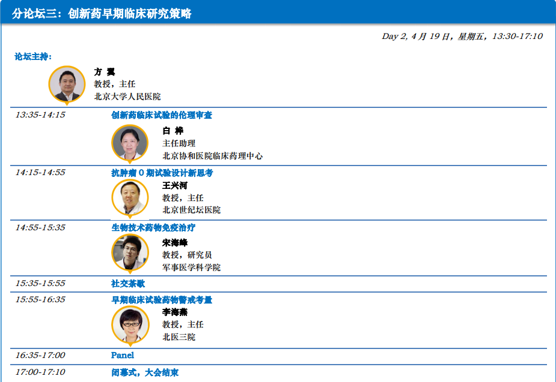Select the Panel session entry
The image size is (556, 382).
pyautogui.click(x=123, y=355)
